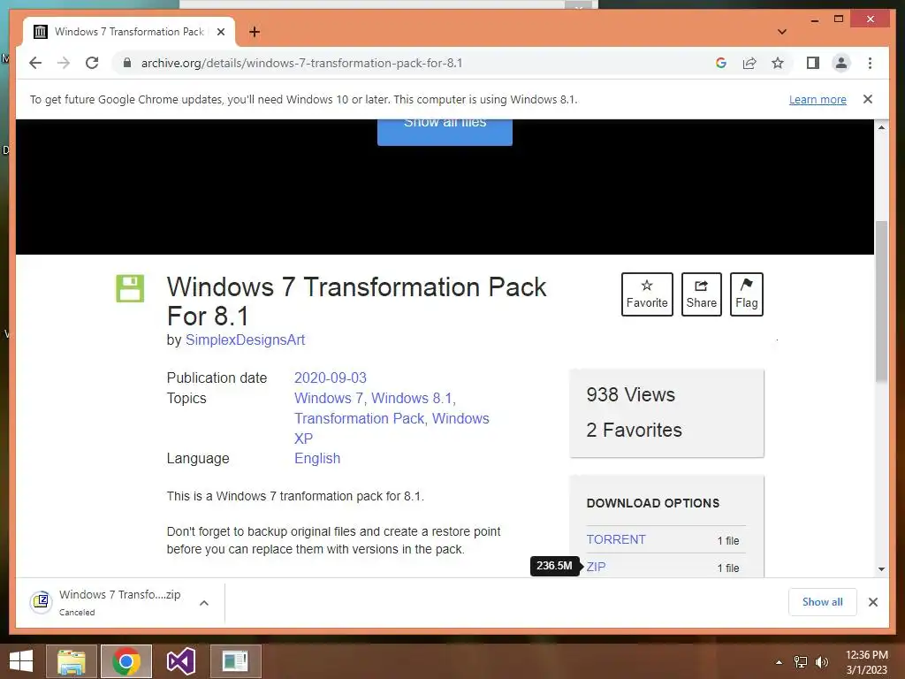The height and width of the screenshot is (679, 905).
Task: Open the Windows Start button
Action: 21,661
